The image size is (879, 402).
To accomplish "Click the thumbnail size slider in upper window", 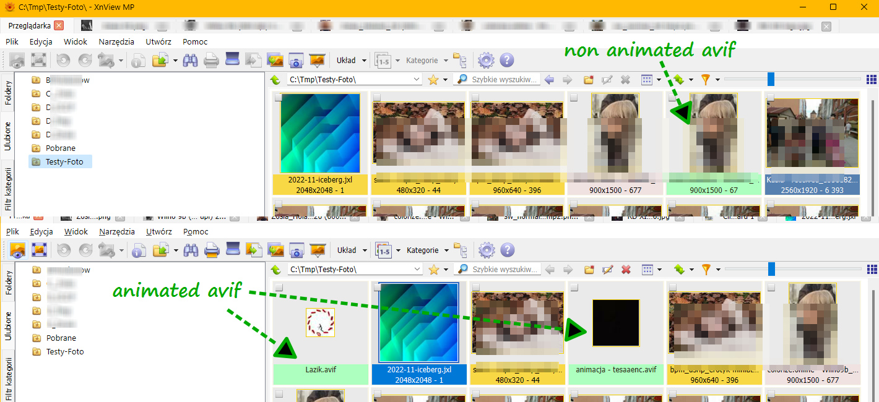I will pyautogui.click(x=771, y=79).
